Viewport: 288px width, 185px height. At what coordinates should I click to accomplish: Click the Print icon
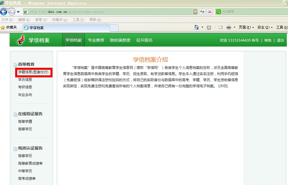coord(229,27)
